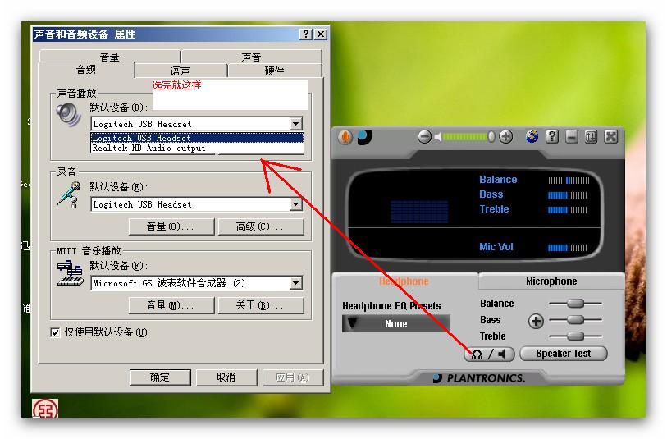Click the orange microphone icon in Plantronics panel
Screen dimensions: 667x439
click(x=345, y=137)
